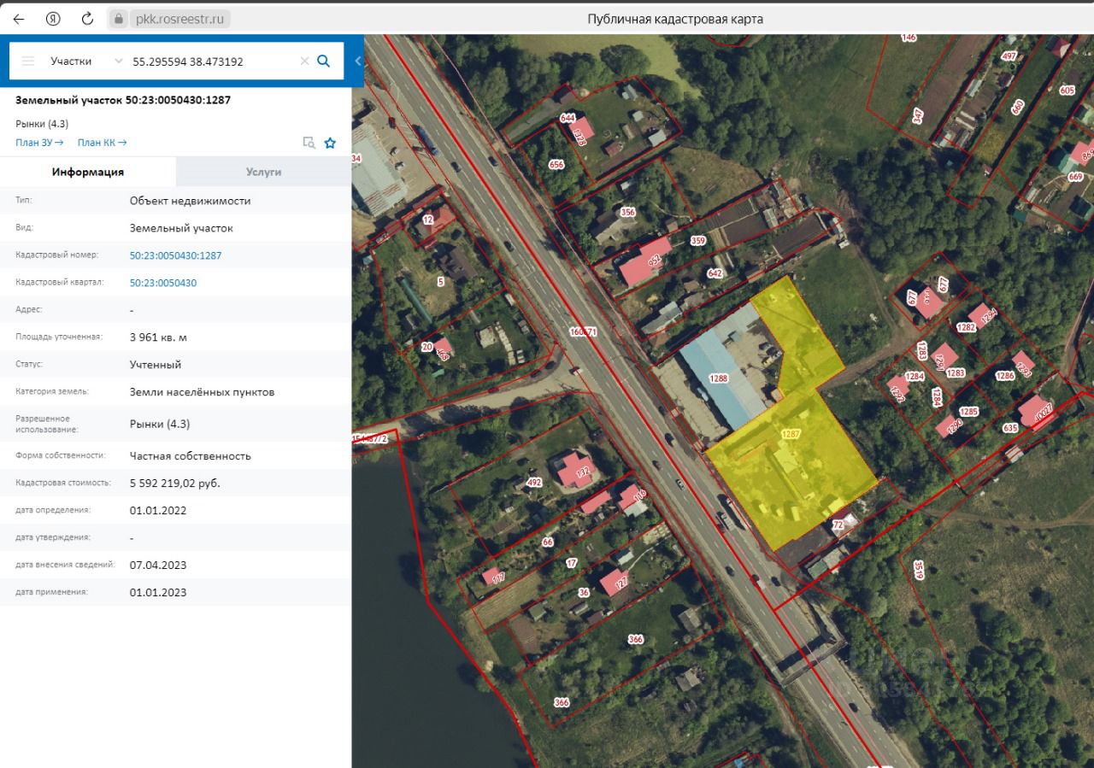Viewport: 1094px width, 768px height.
Task: Open the План КК link
Action: pos(102,143)
